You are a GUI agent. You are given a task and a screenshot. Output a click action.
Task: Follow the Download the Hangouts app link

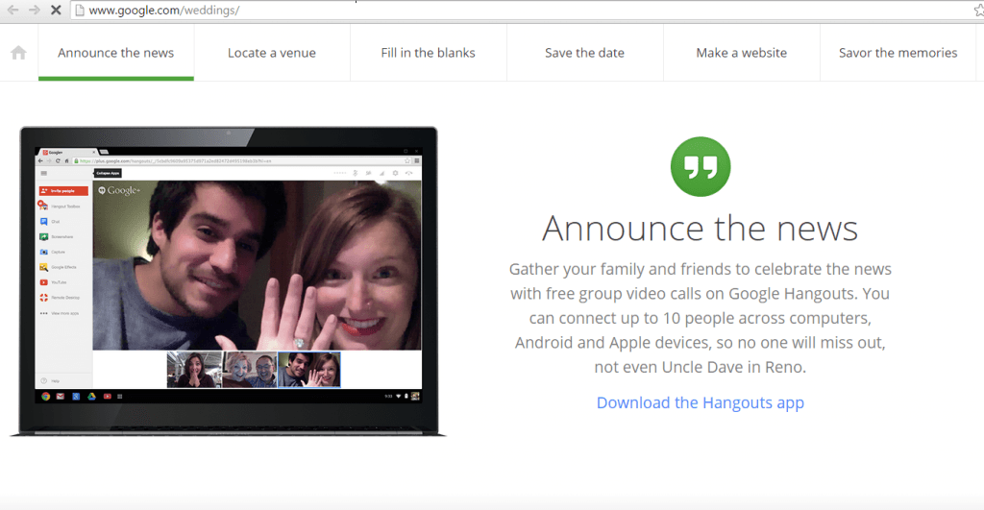tap(701, 402)
